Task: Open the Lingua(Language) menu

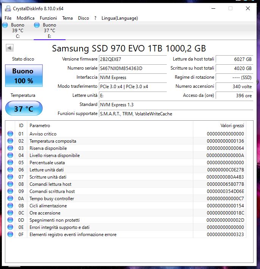Action: 120,18
